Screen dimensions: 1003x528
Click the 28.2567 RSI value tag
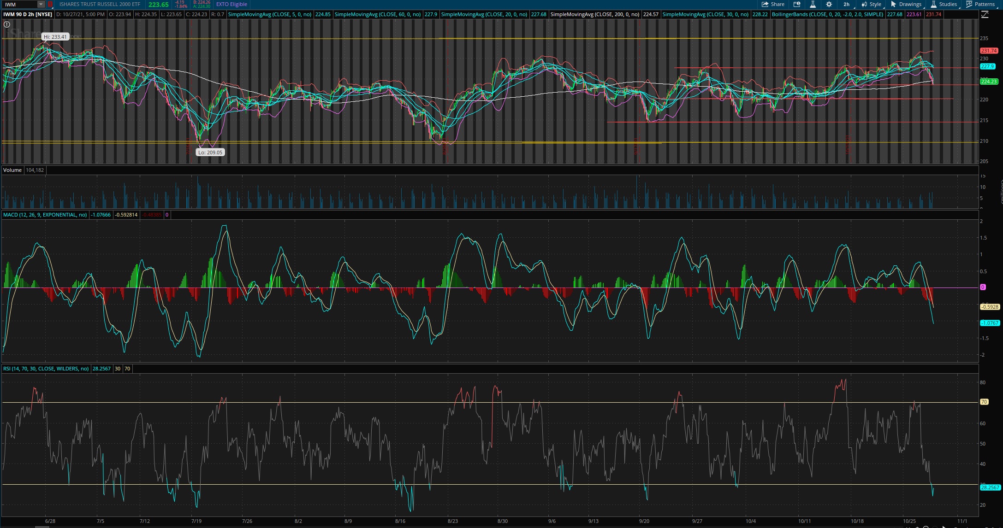click(x=990, y=487)
